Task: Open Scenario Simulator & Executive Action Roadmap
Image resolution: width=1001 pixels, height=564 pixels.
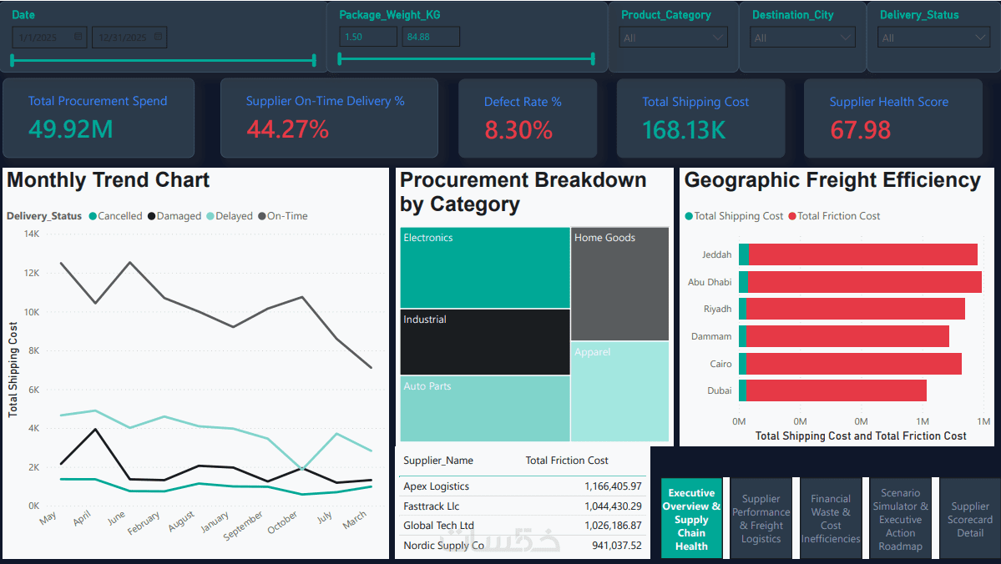Action: click(x=900, y=519)
